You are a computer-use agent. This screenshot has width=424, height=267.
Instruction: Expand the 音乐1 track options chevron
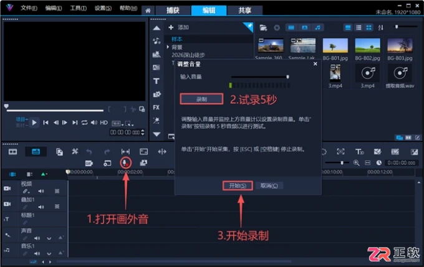pos(49,254)
